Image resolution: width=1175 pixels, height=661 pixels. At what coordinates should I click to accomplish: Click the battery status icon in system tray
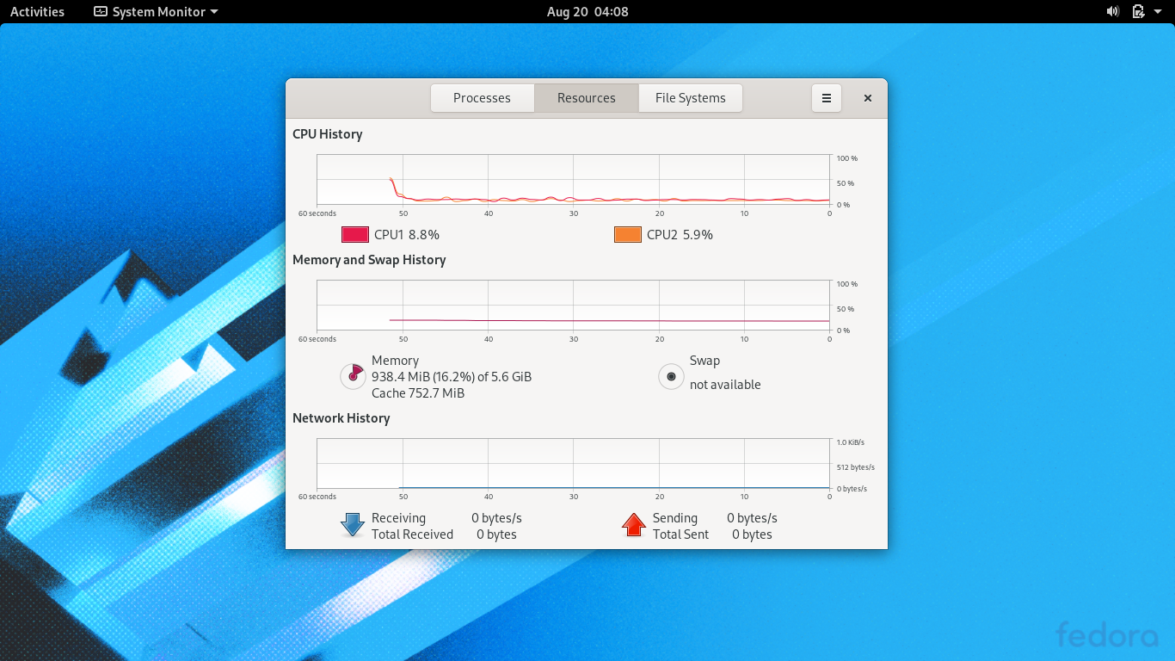click(x=1137, y=11)
